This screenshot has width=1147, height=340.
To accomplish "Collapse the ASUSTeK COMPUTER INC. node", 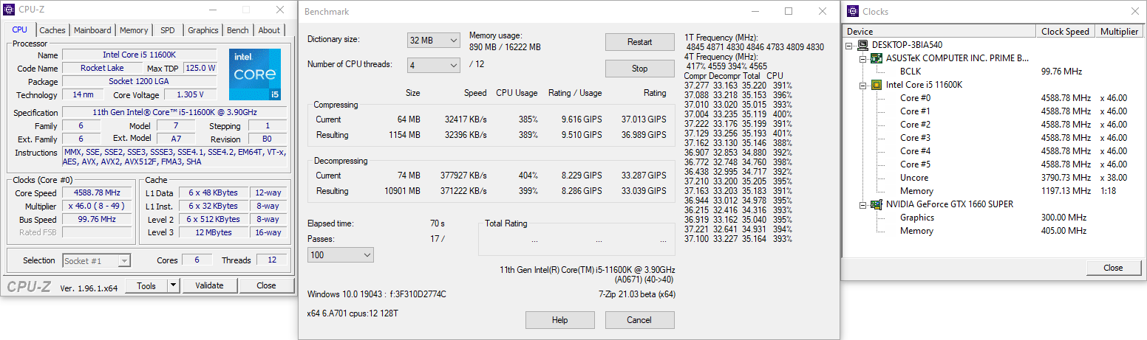I will pos(864,58).
